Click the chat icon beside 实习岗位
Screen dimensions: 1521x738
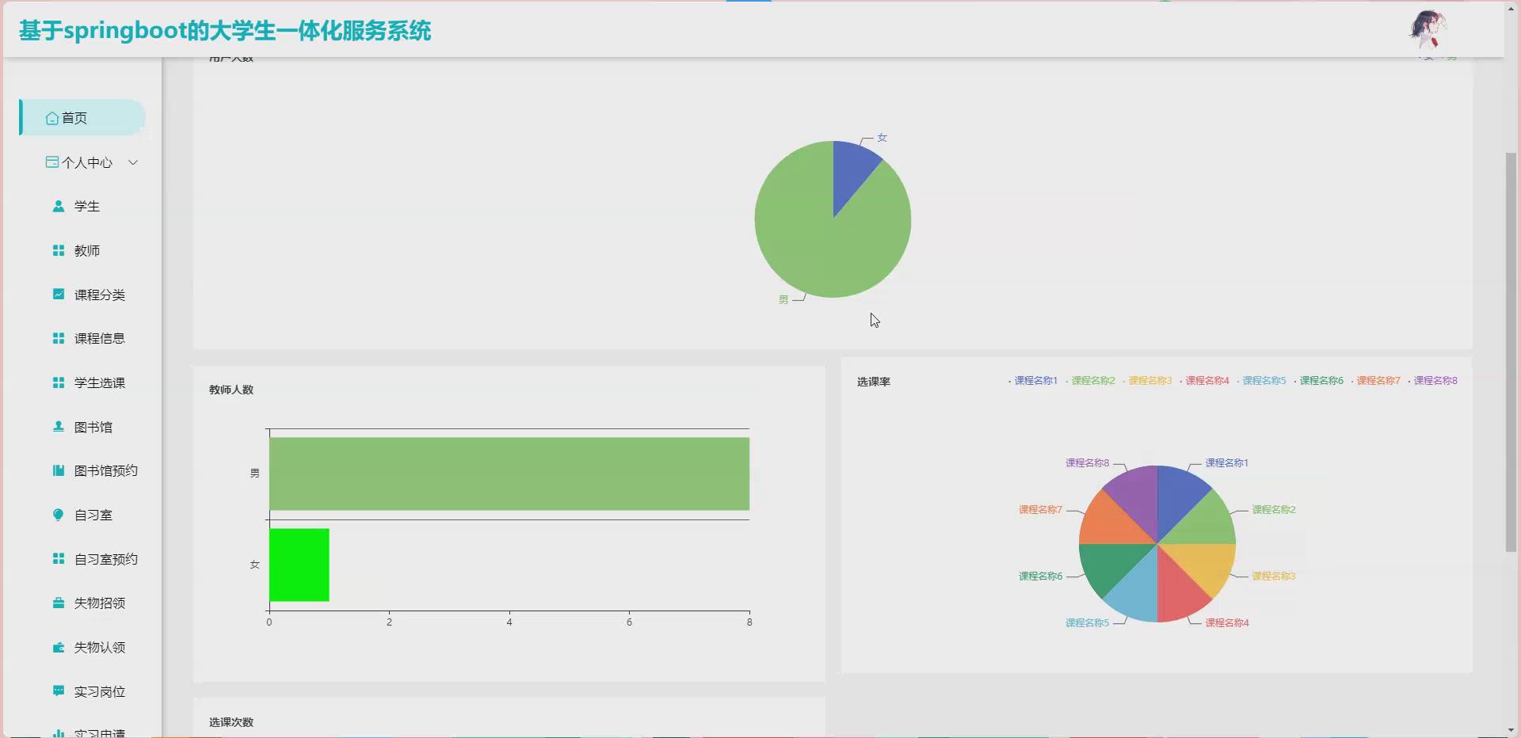pyautogui.click(x=58, y=691)
